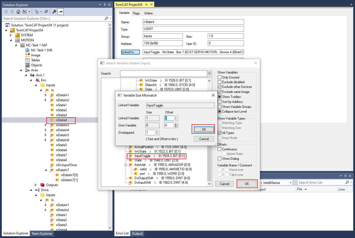The image size is (355, 238).
Task: Expand the SYSTEM tree node
Action: pyautogui.click(x=11, y=35)
